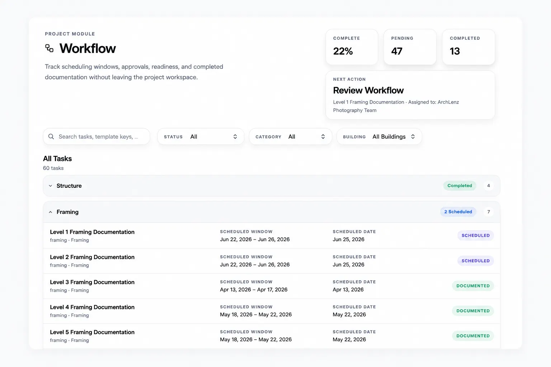Click Level 5 row's DOCUMENTED status badge
Screen dimensions: 551x367
coord(473,336)
